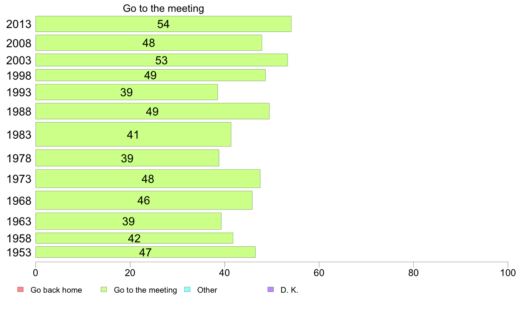The height and width of the screenshot is (322, 520).
Task: Click the 1973 year axis label
Action: pos(19,179)
